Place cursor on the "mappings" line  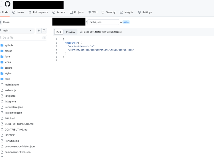point(73,43)
